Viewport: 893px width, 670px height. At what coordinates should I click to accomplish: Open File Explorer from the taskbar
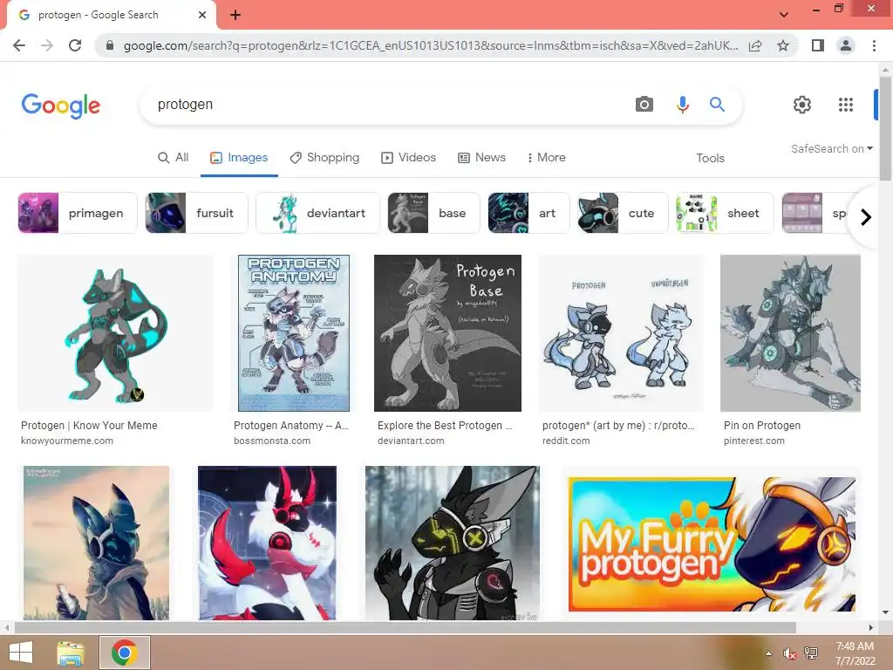point(71,653)
